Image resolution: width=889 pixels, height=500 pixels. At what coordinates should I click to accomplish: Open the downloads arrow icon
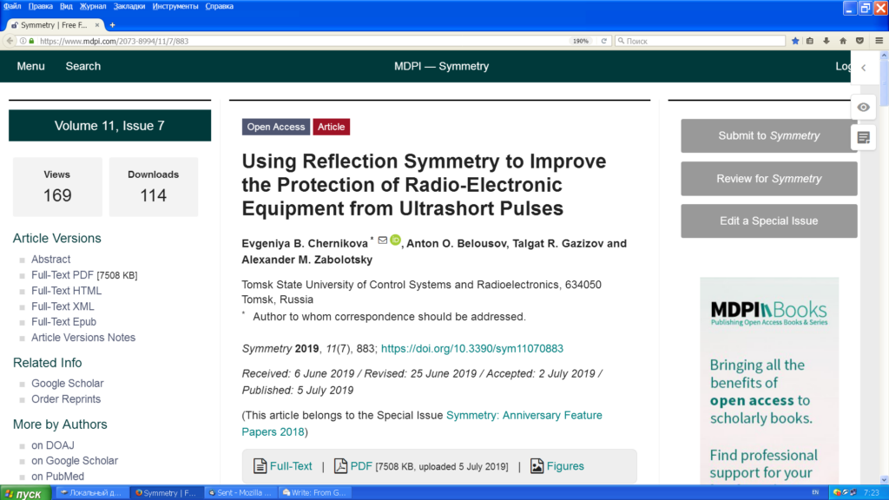tap(826, 41)
